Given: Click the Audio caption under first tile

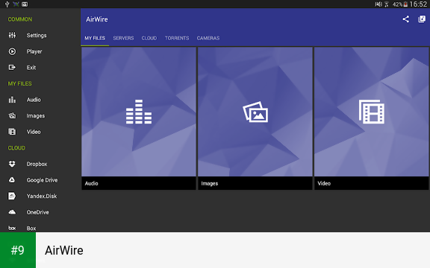Looking at the screenshot, I should pos(91,183).
